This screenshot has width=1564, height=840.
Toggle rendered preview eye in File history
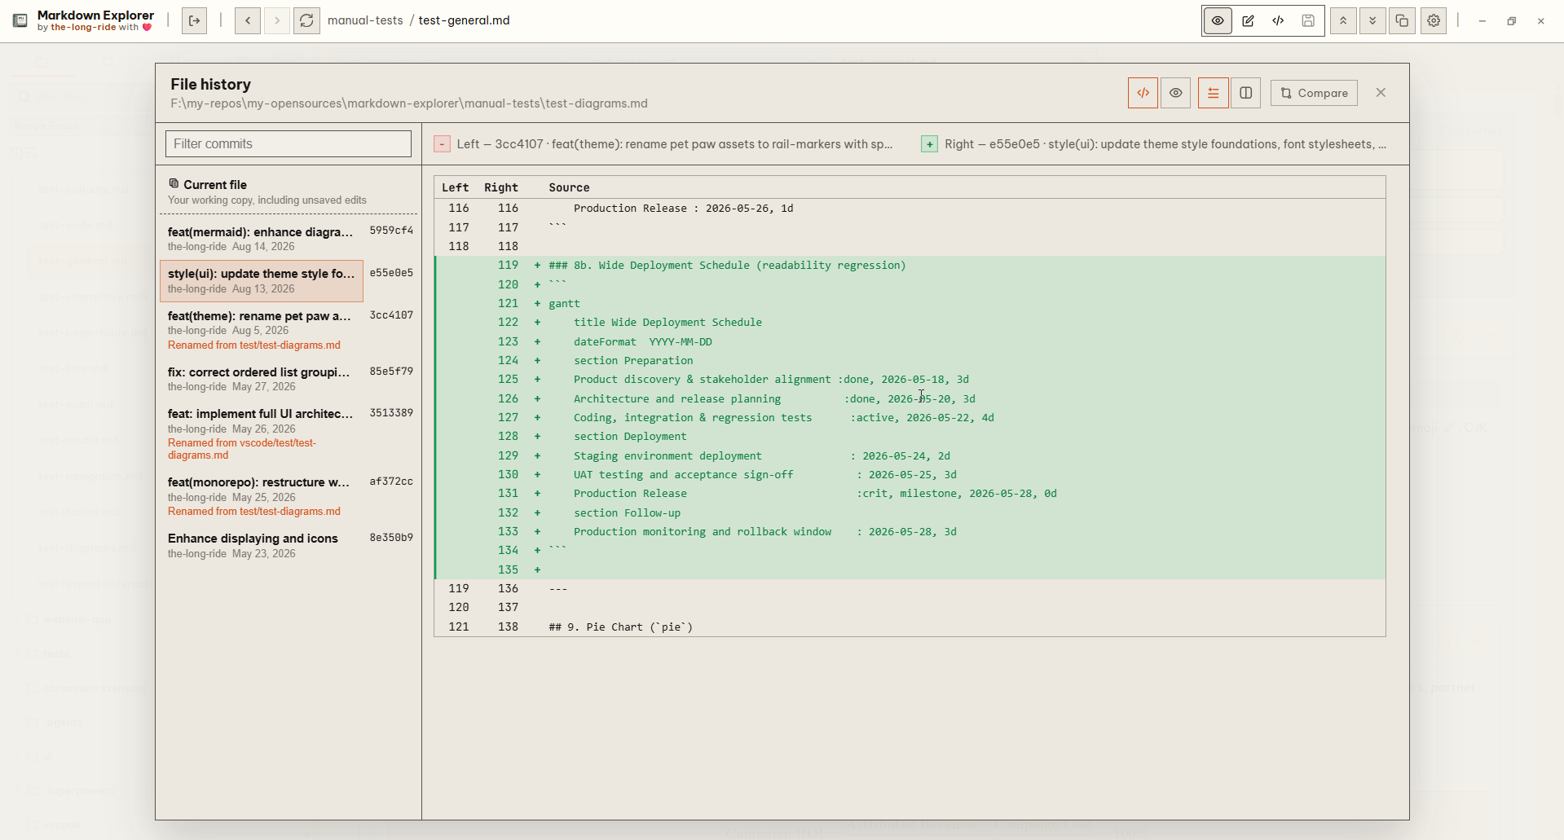1175,93
